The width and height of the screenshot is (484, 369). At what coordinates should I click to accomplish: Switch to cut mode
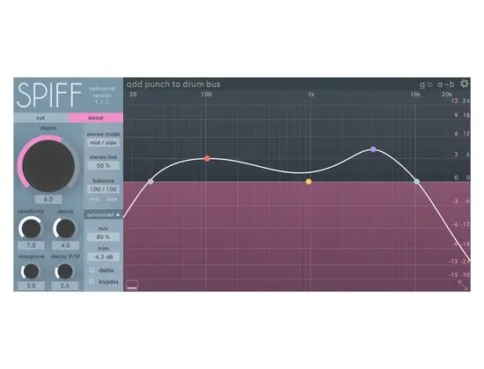[40, 118]
